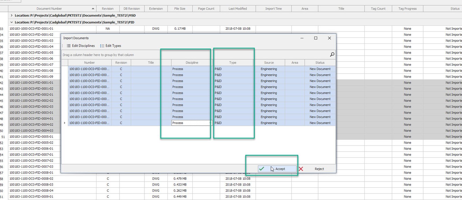Image resolution: width=462 pixels, height=200 pixels.
Task: Collapse the PID location group
Action: coord(12,22)
